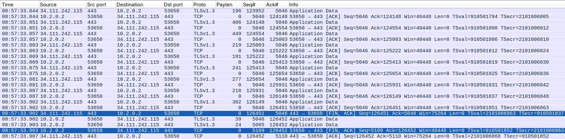Click the Ack# column header
This screenshot has height=139, width=565.
[276, 4]
